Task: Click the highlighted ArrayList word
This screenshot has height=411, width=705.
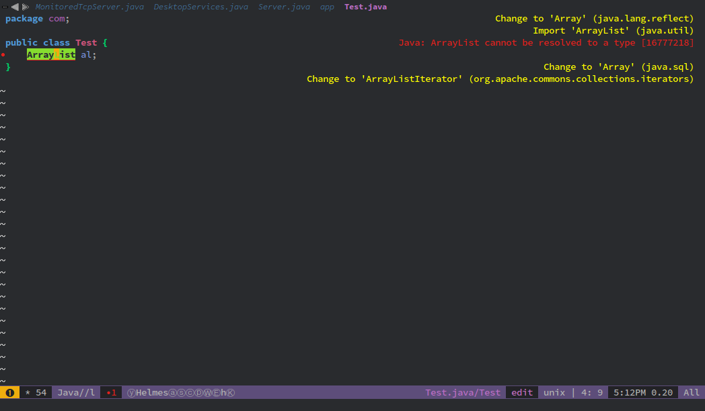Action: [x=51, y=55]
